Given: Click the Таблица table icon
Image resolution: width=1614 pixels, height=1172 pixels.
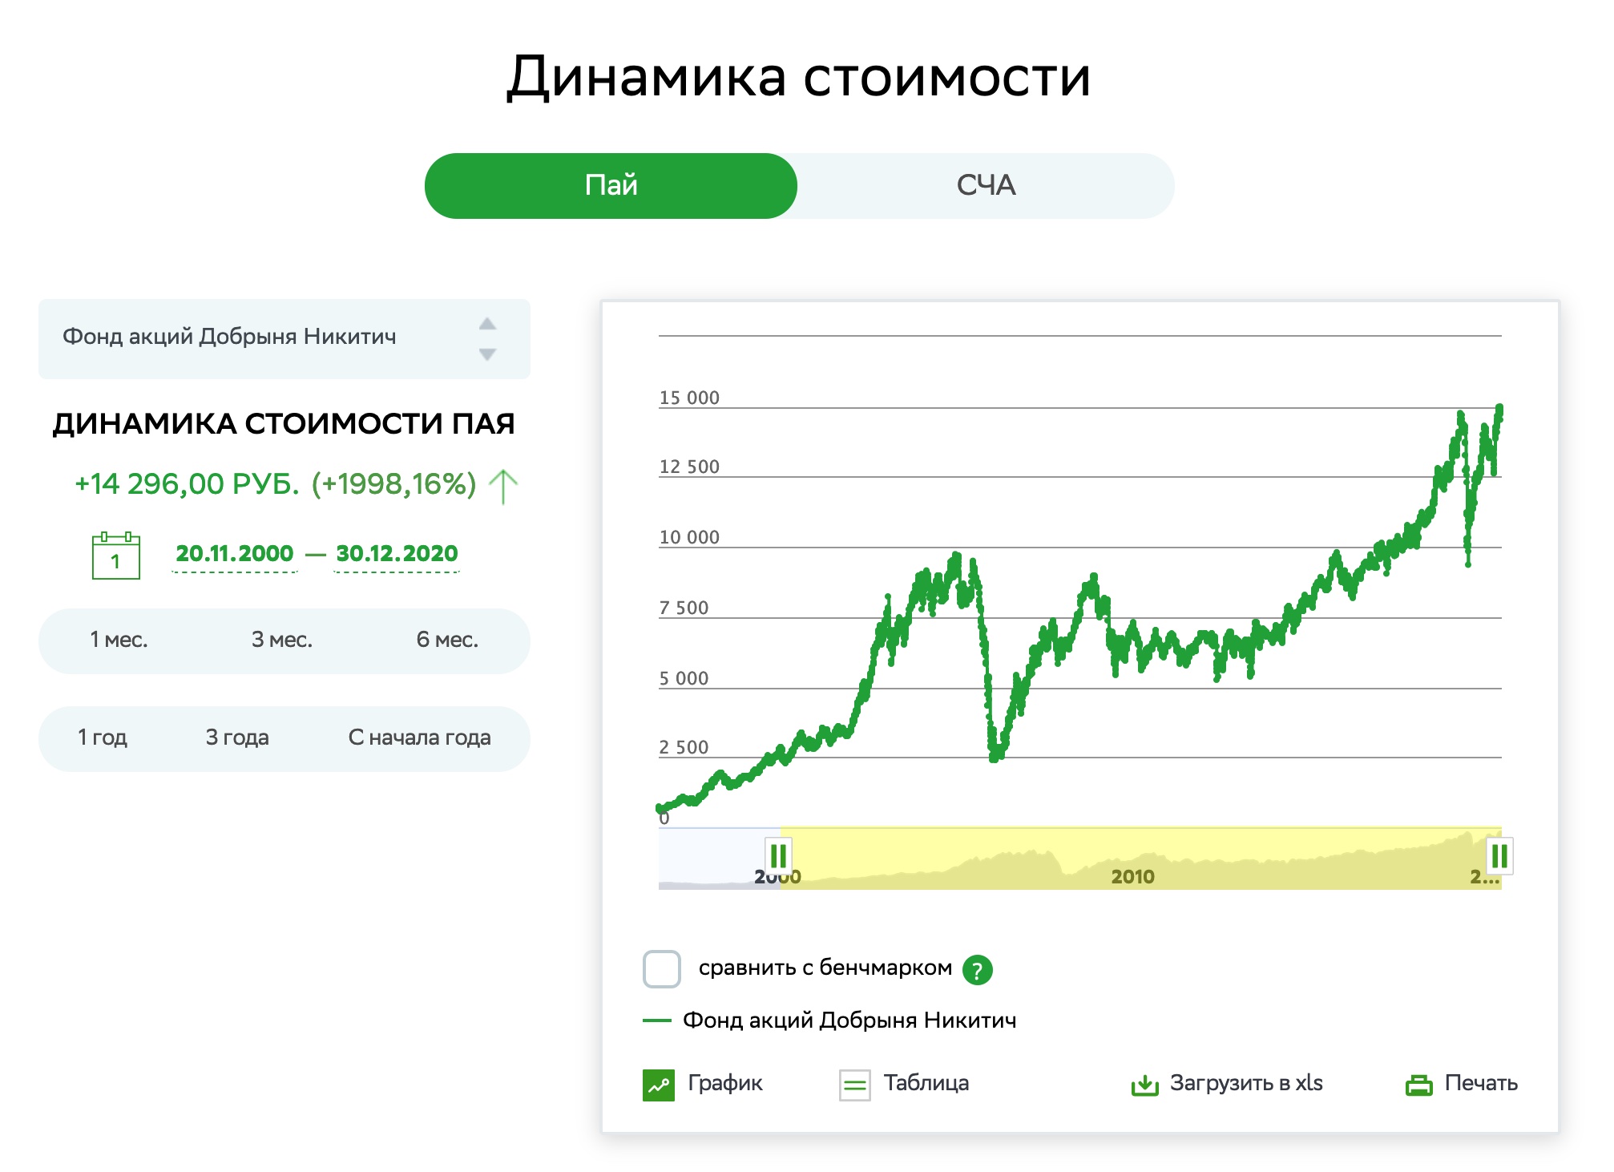Looking at the screenshot, I should click(854, 1085).
